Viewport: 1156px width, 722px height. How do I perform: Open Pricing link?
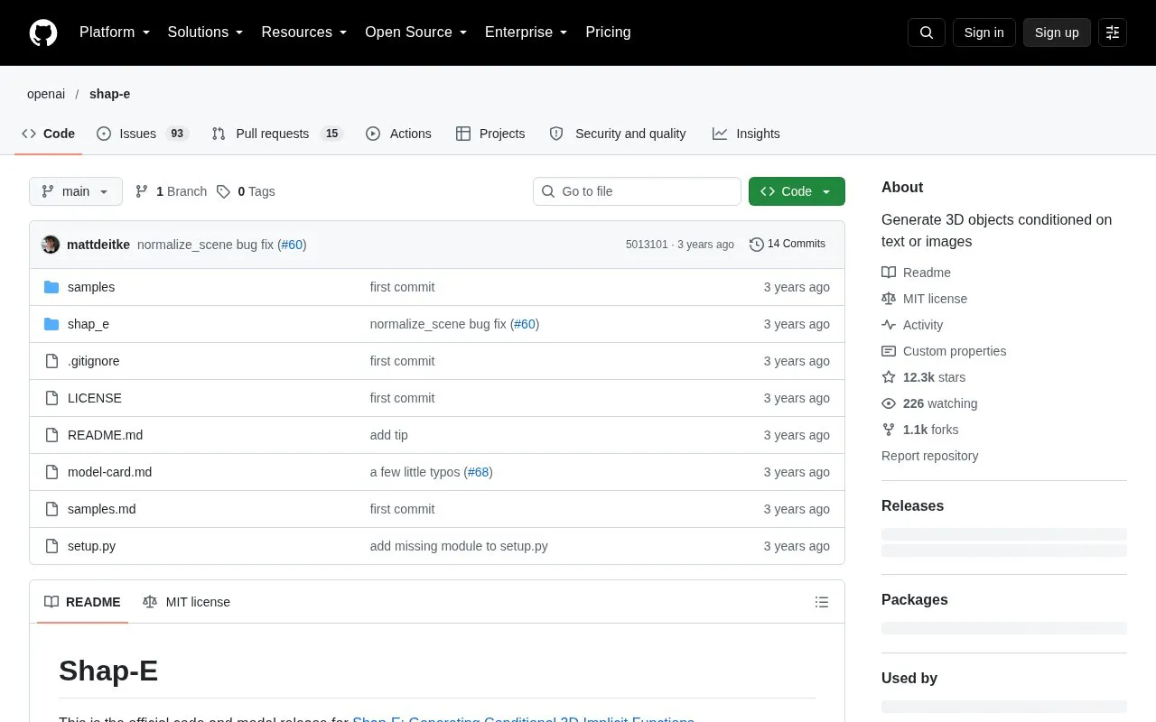point(608,32)
